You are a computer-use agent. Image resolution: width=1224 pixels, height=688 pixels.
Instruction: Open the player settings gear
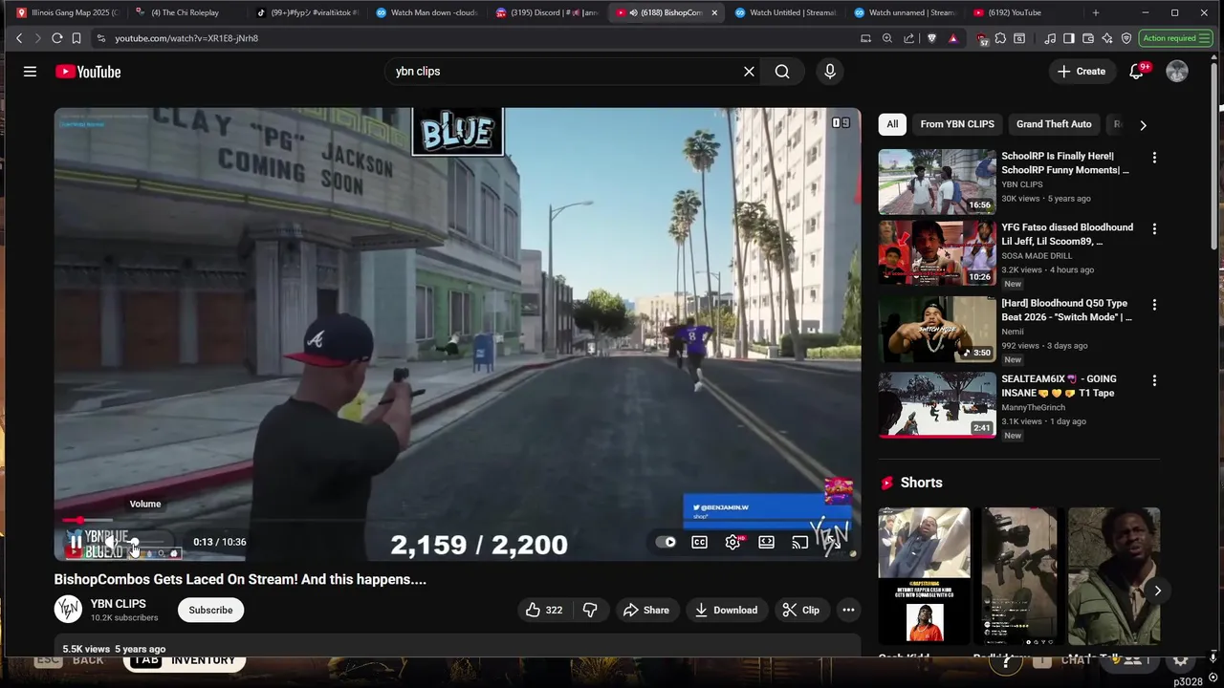[x=732, y=543]
